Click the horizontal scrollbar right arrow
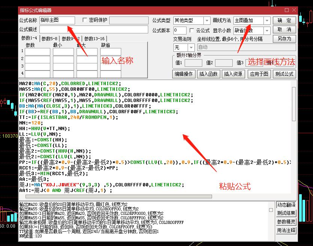Image resolution: width=313 pixels, height=246 pixels. click(288, 196)
